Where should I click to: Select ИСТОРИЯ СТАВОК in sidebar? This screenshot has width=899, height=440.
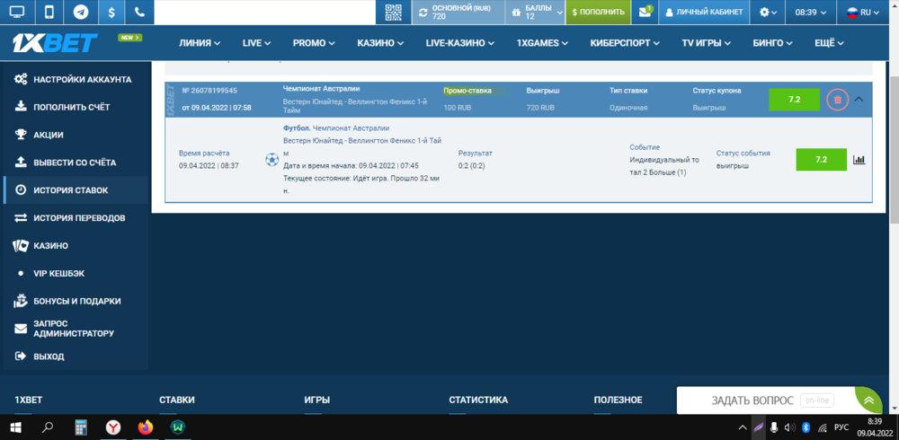76,190
